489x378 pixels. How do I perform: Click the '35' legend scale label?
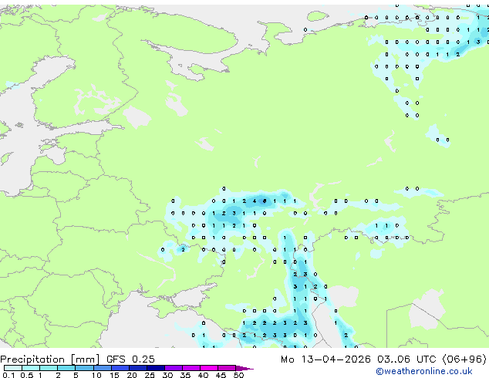185,375
